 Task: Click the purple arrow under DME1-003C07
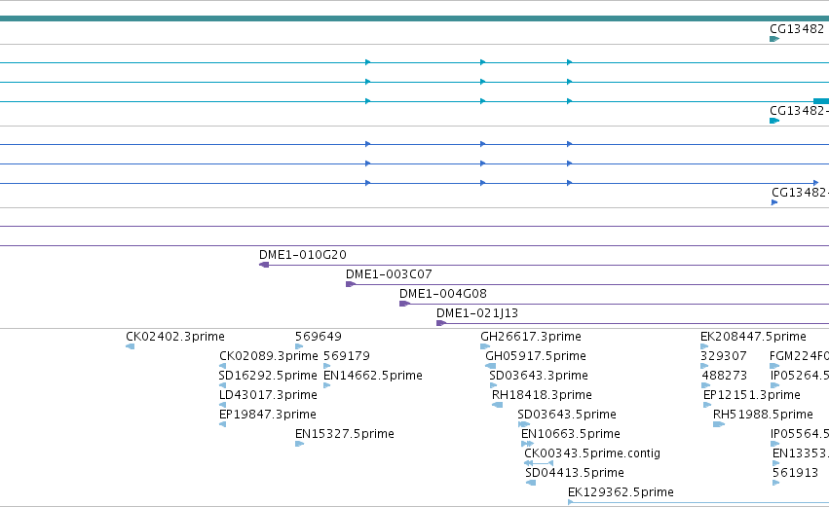coord(351,285)
